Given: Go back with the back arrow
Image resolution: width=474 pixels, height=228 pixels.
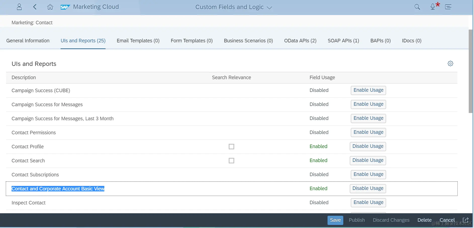Looking at the screenshot, I should click(35, 7).
